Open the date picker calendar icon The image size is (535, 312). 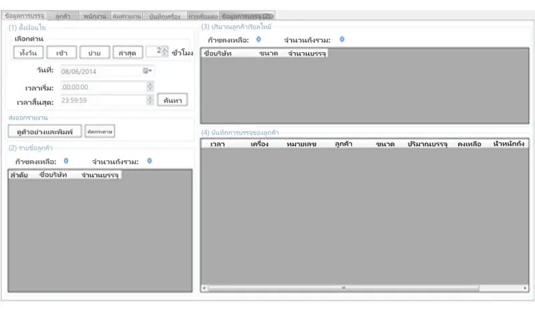(x=147, y=71)
